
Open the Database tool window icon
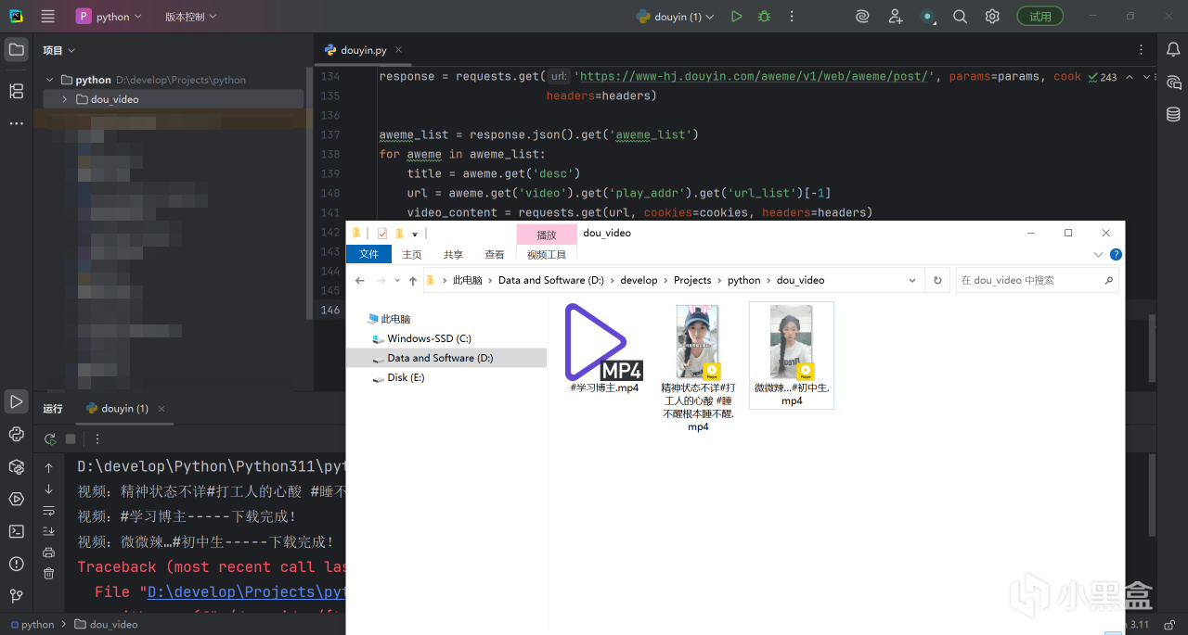(x=1173, y=114)
